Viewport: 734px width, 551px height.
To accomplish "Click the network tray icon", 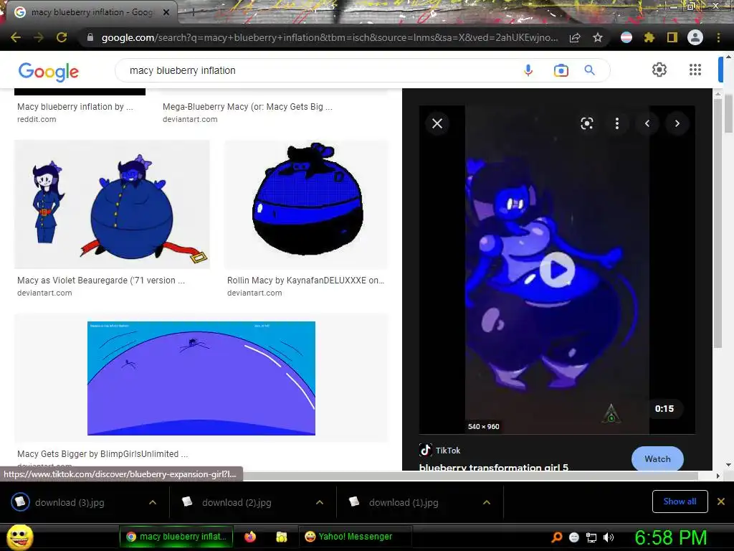I will [591, 537].
